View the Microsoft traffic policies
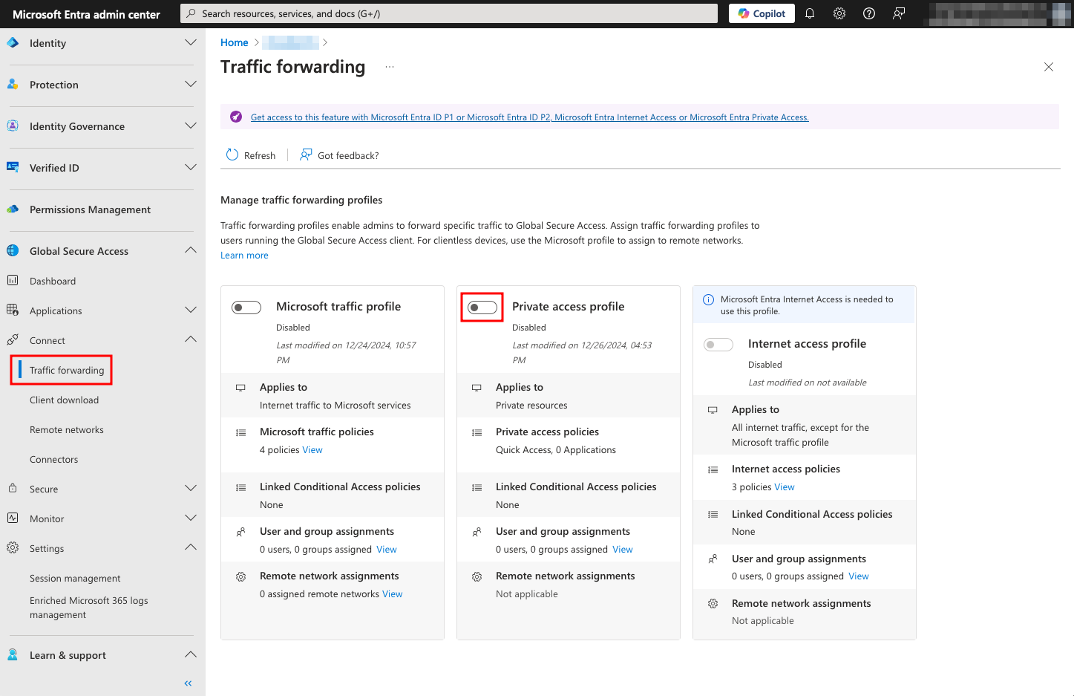 click(312, 449)
